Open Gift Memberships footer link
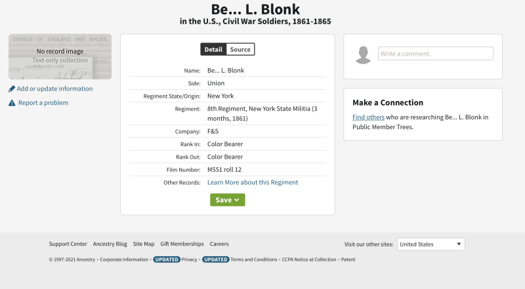The width and height of the screenshot is (525, 289). [x=182, y=244]
